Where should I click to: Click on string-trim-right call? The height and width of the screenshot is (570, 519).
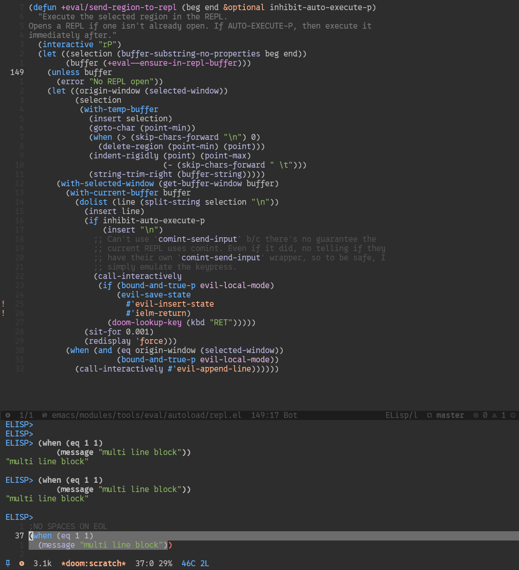tap(133, 174)
